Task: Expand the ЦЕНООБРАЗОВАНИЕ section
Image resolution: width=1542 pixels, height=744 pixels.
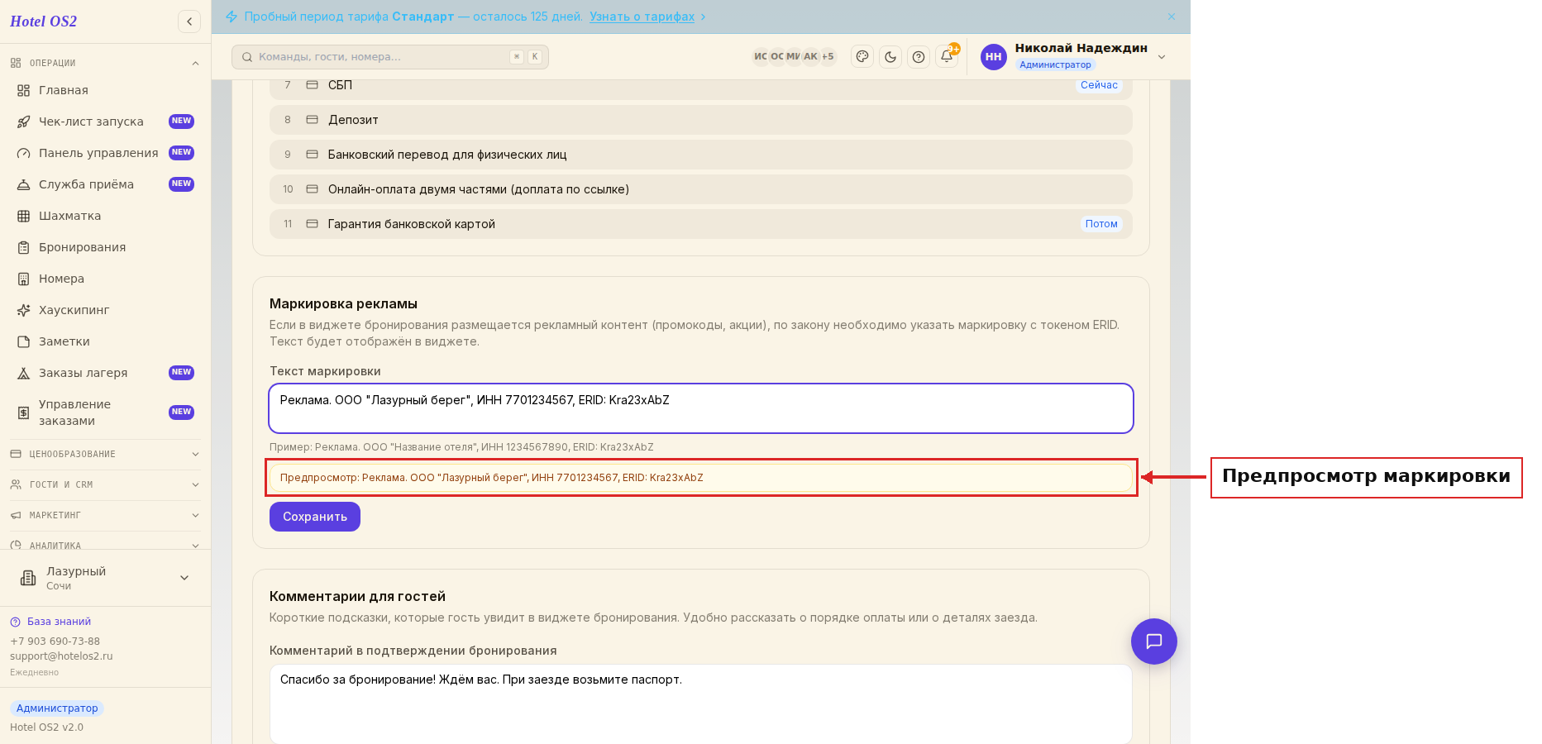Action: (105, 454)
